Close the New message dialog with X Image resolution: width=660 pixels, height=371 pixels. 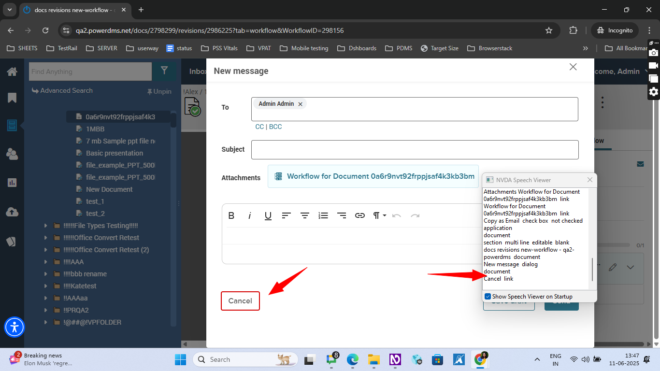coord(573,67)
